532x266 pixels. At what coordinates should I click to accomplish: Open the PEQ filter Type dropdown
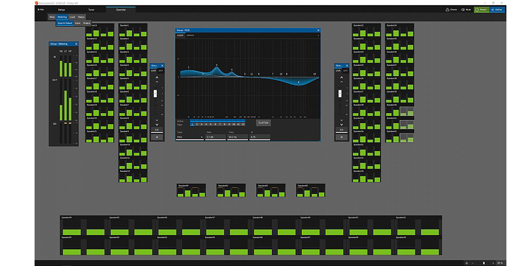[x=190, y=137]
